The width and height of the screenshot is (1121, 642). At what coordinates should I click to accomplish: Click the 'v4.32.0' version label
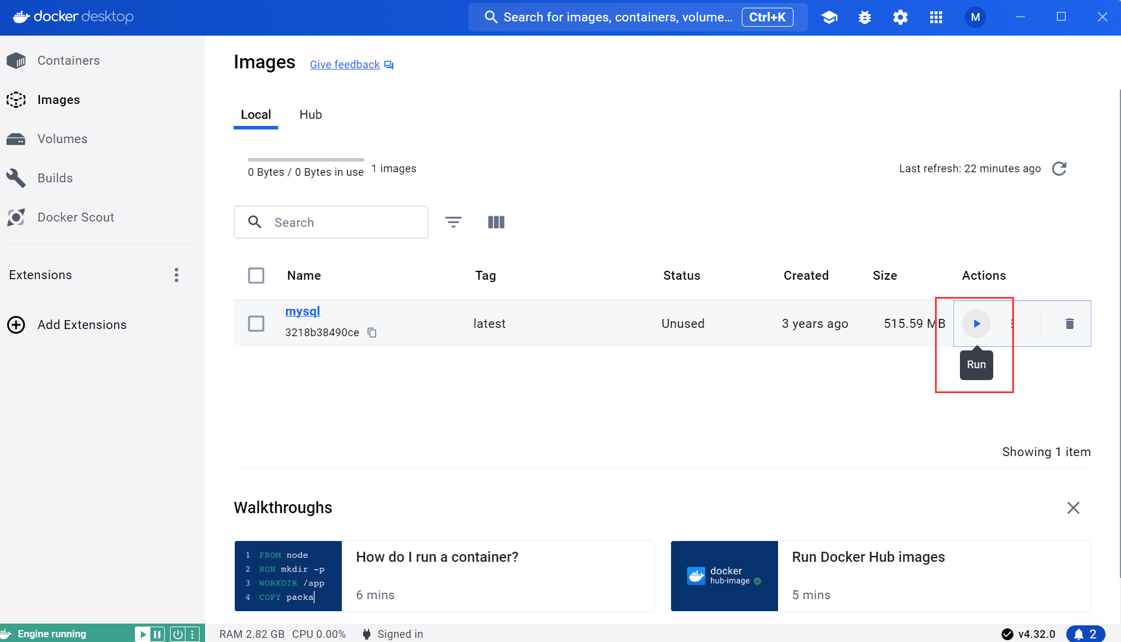[x=1037, y=634]
